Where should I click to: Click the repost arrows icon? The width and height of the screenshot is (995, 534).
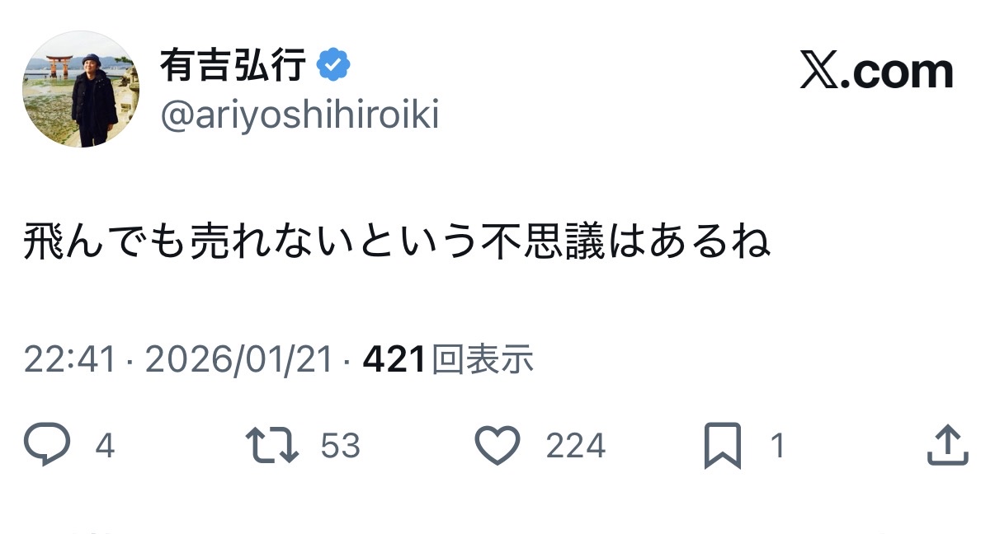coord(272,446)
